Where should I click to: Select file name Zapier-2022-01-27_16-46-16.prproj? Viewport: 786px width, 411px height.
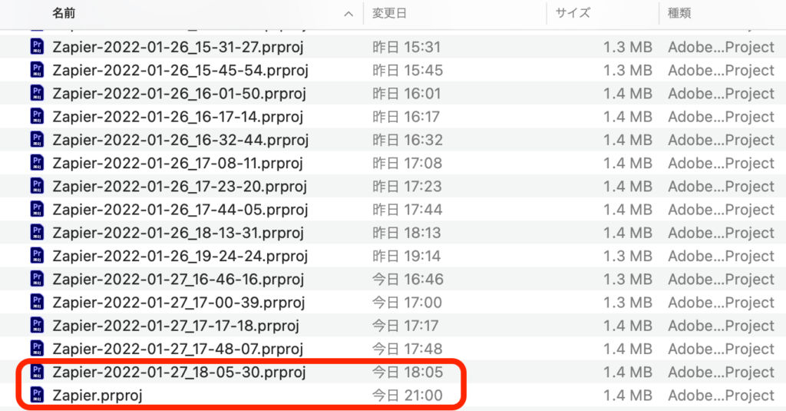[x=178, y=279]
